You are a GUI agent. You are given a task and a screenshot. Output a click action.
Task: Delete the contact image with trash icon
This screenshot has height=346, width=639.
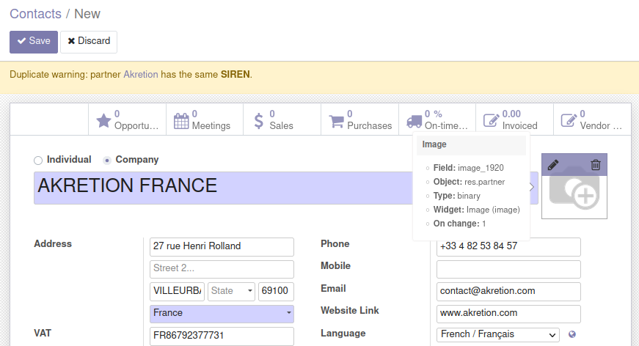pyautogui.click(x=596, y=165)
